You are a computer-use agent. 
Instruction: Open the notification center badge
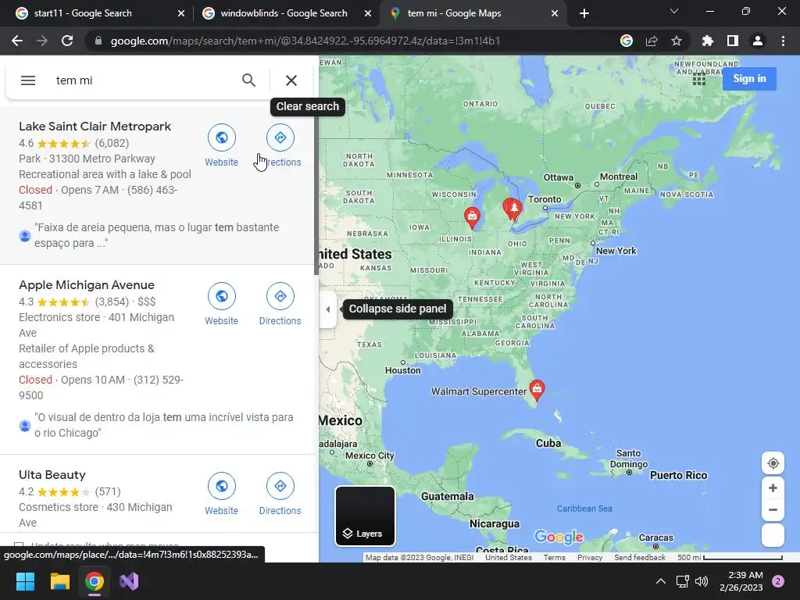(778, 581)
